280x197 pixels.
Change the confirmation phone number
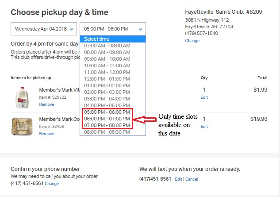tap(52, 183)
